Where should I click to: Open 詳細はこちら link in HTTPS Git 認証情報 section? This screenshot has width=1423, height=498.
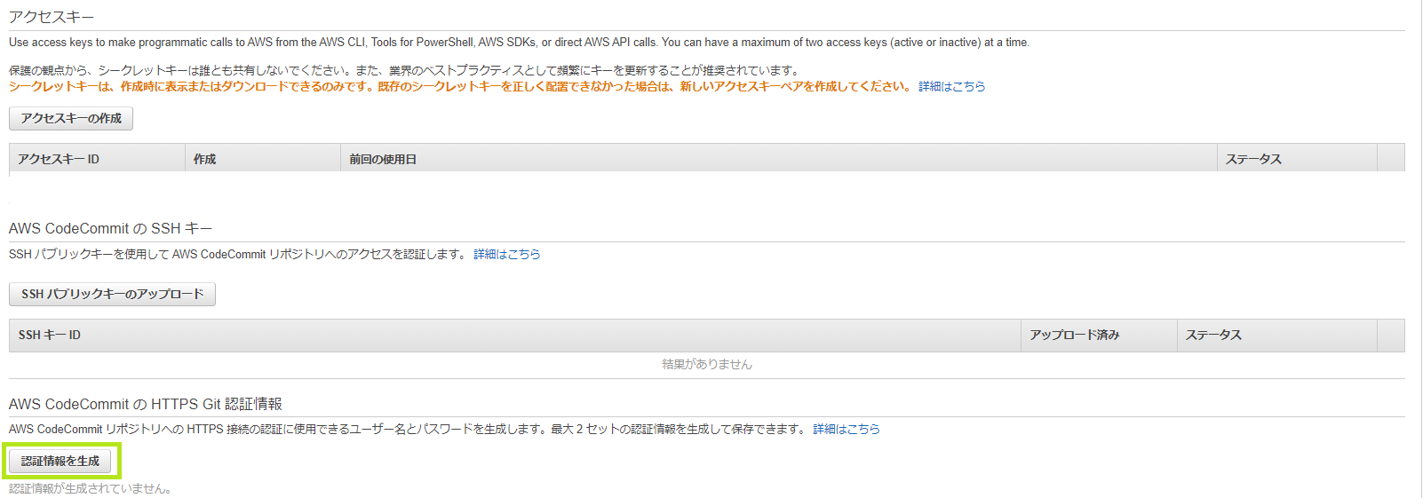coord(847,429)
